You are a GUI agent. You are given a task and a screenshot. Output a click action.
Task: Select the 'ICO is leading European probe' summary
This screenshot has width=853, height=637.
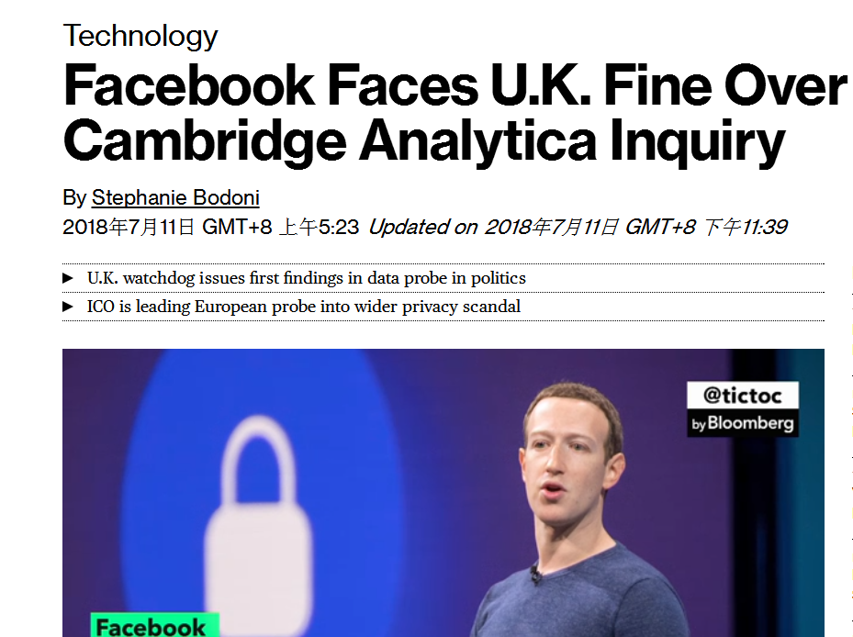(x=303, y=306)
